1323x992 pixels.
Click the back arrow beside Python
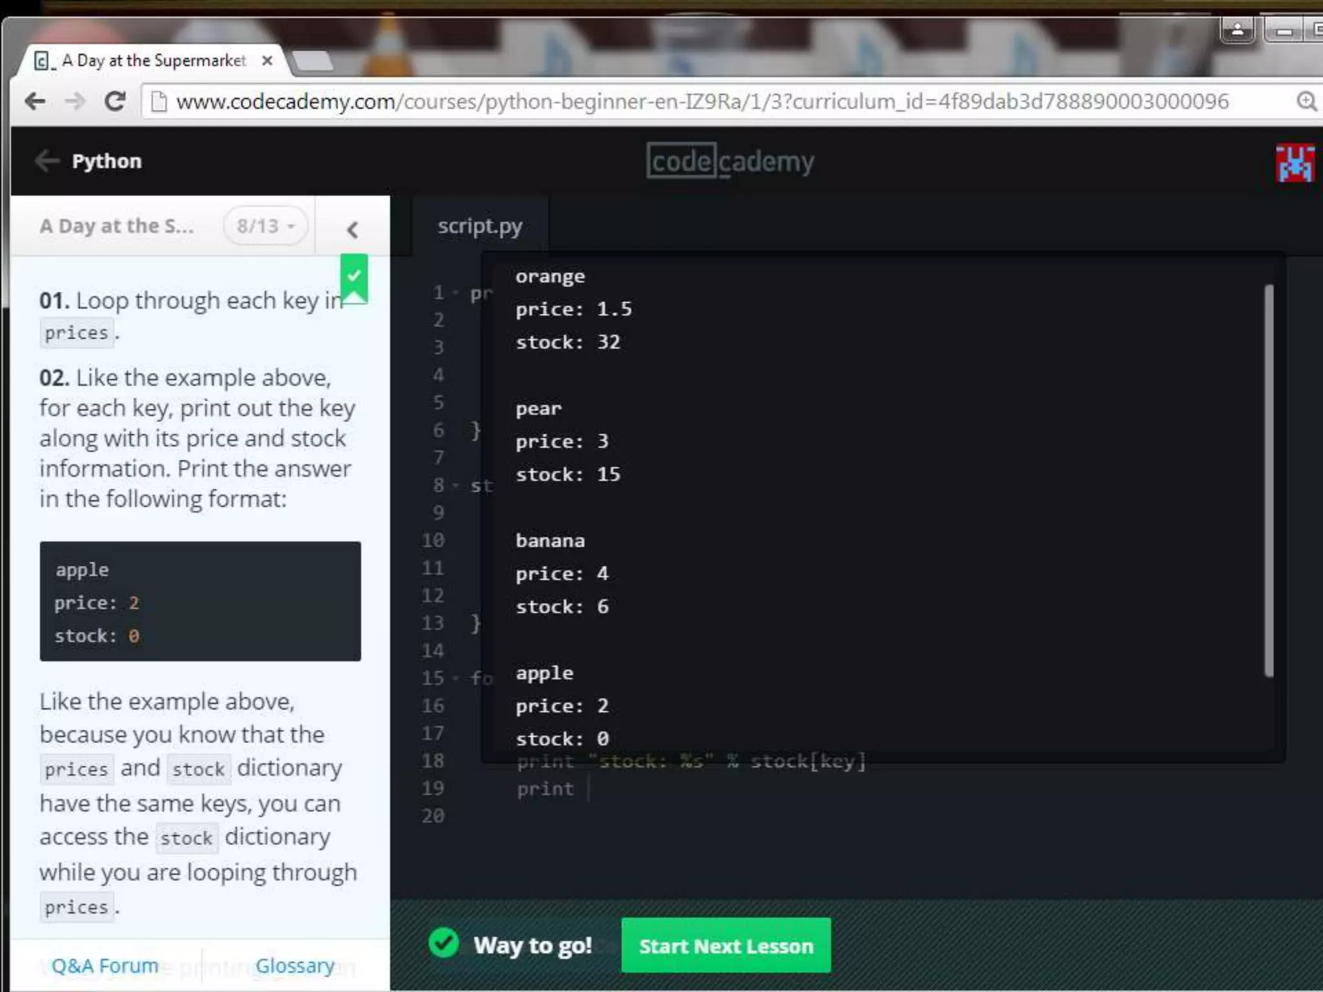(x=47, y=161)
